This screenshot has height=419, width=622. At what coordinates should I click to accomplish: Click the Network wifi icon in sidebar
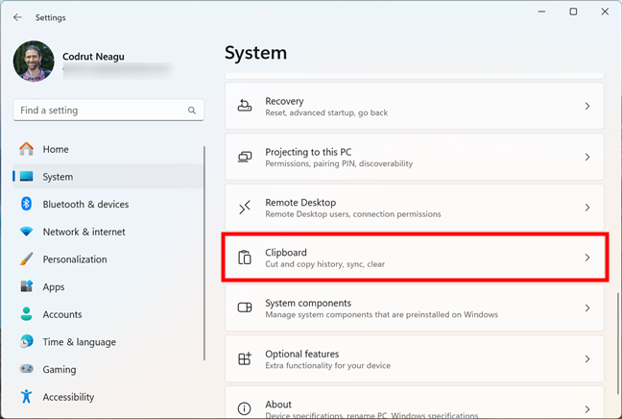tap(27, 232)
